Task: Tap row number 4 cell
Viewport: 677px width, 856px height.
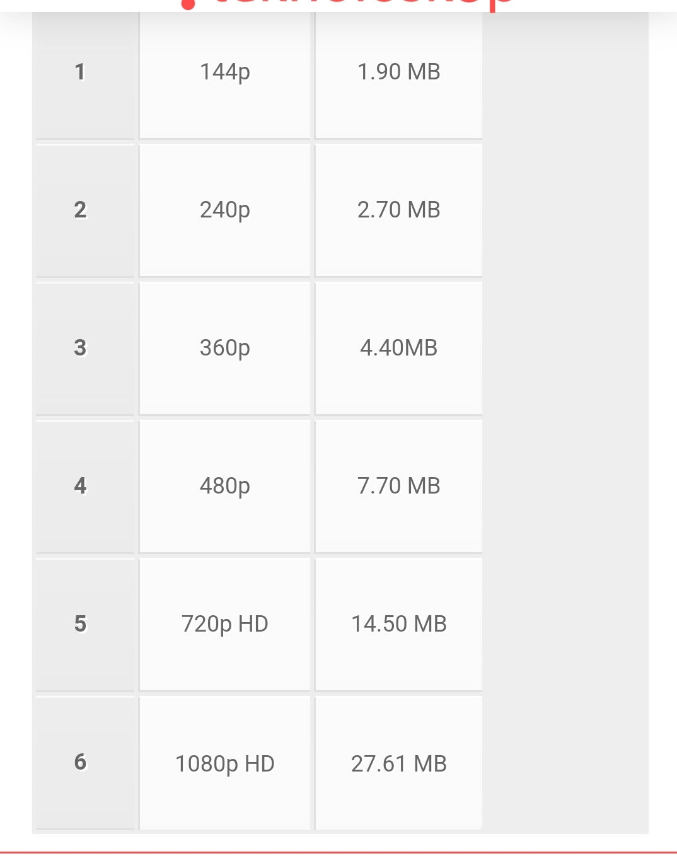Action: point(85,486)
